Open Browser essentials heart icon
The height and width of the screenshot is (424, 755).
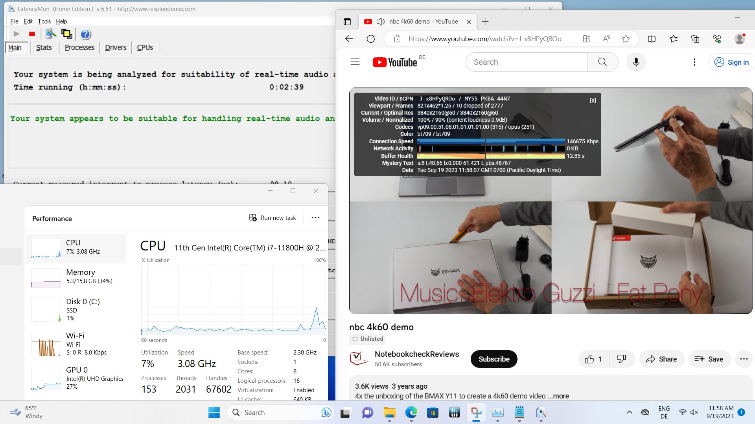[x=717, y=39]
